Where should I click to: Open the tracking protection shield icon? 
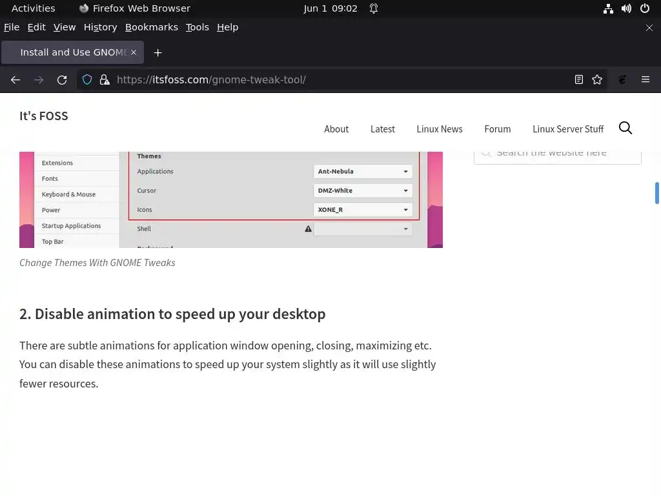pos(87,79)
